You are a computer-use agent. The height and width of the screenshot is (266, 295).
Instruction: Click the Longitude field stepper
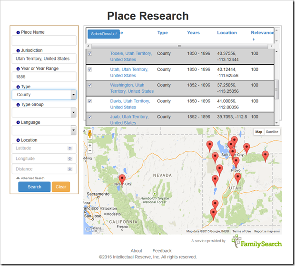pos(70,159)
